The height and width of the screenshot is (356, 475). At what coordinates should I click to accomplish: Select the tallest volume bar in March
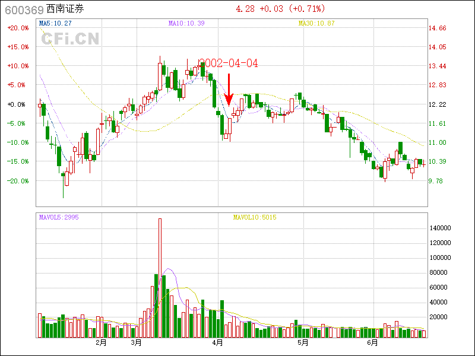(x=160, y=278)
